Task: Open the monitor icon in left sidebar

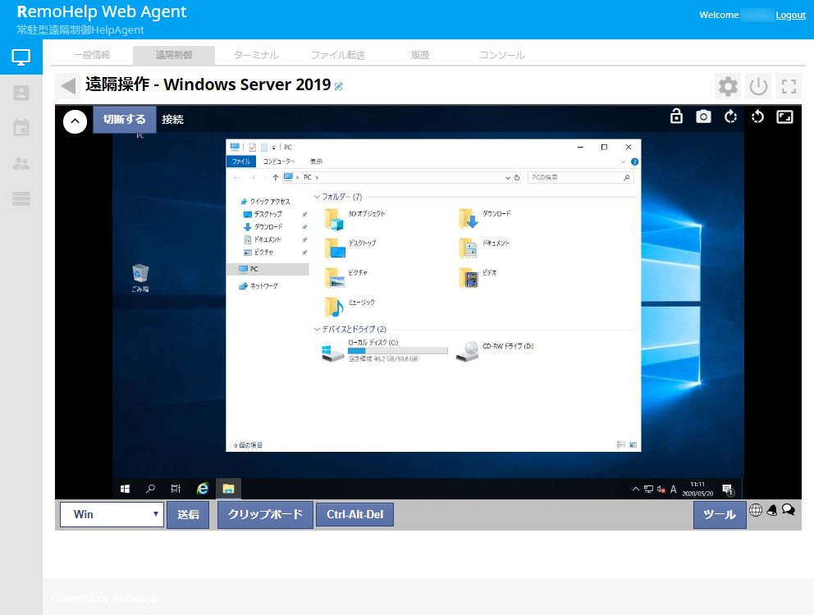Action: [x=21, y=57]
